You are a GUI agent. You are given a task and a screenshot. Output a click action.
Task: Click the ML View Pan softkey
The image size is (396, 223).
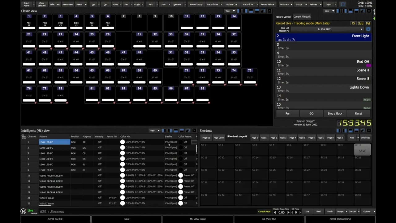pyautogui.click(x=269, y=219)
